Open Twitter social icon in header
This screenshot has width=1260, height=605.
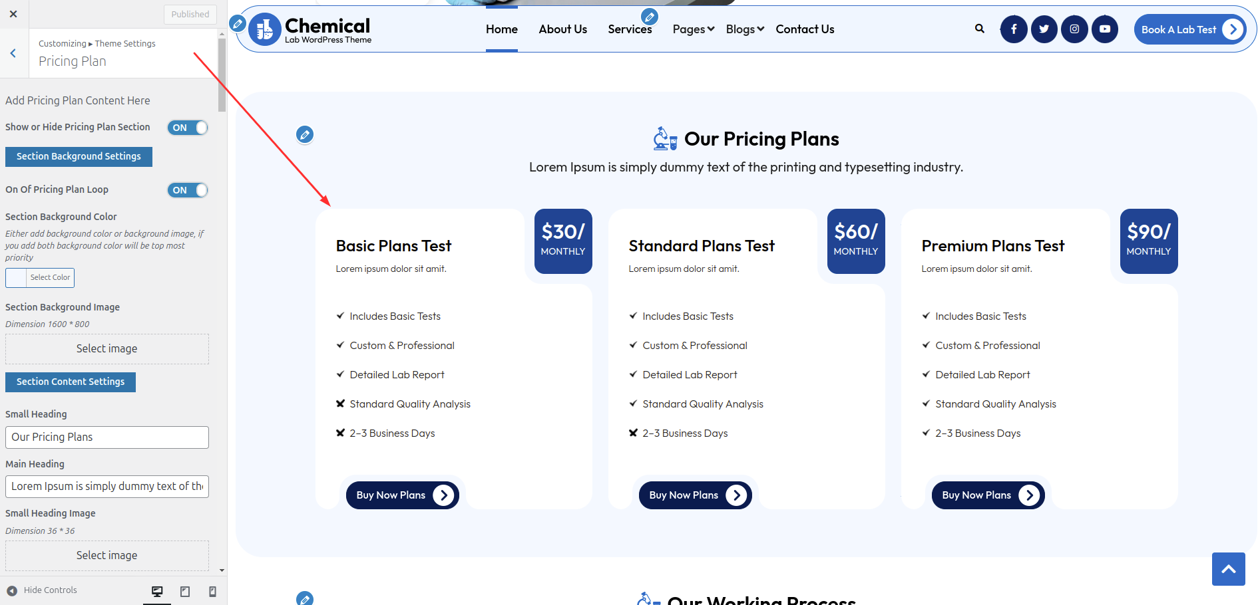[1044, 29]
